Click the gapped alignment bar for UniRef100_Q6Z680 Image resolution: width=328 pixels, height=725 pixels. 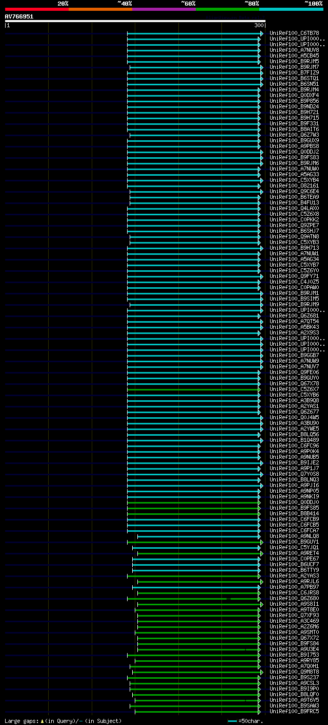194,599
